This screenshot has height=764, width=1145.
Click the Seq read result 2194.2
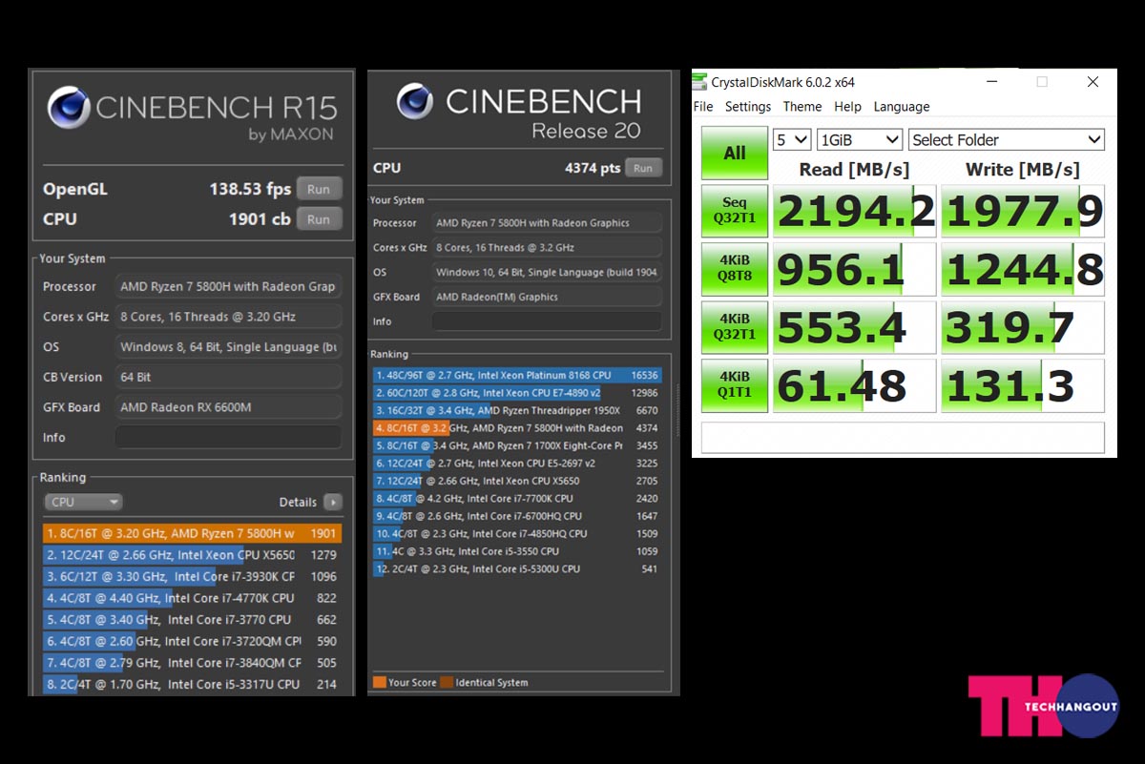click(x=855, y=211)
